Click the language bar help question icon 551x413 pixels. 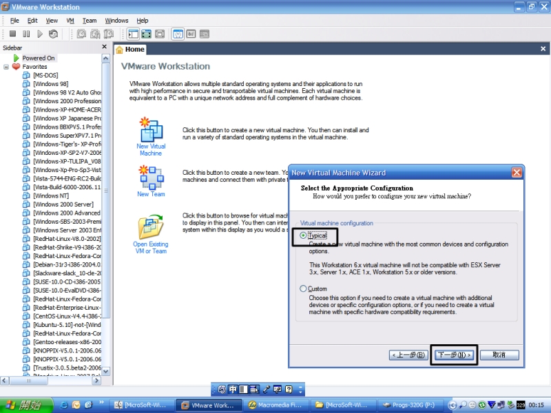click(289, 389)
